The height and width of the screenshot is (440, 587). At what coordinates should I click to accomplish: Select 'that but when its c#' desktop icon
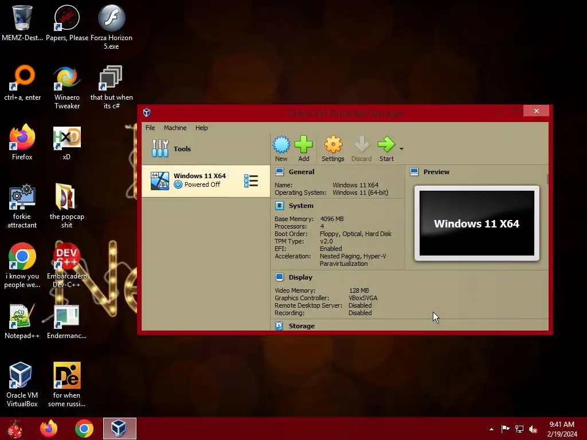coord(112,87)
